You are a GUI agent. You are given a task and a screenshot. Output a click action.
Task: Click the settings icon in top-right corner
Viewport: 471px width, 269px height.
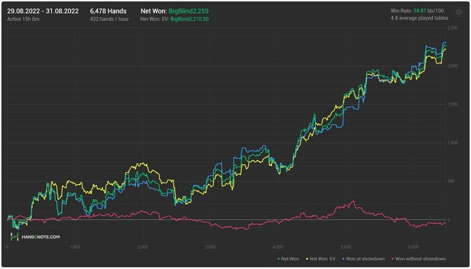458,11
